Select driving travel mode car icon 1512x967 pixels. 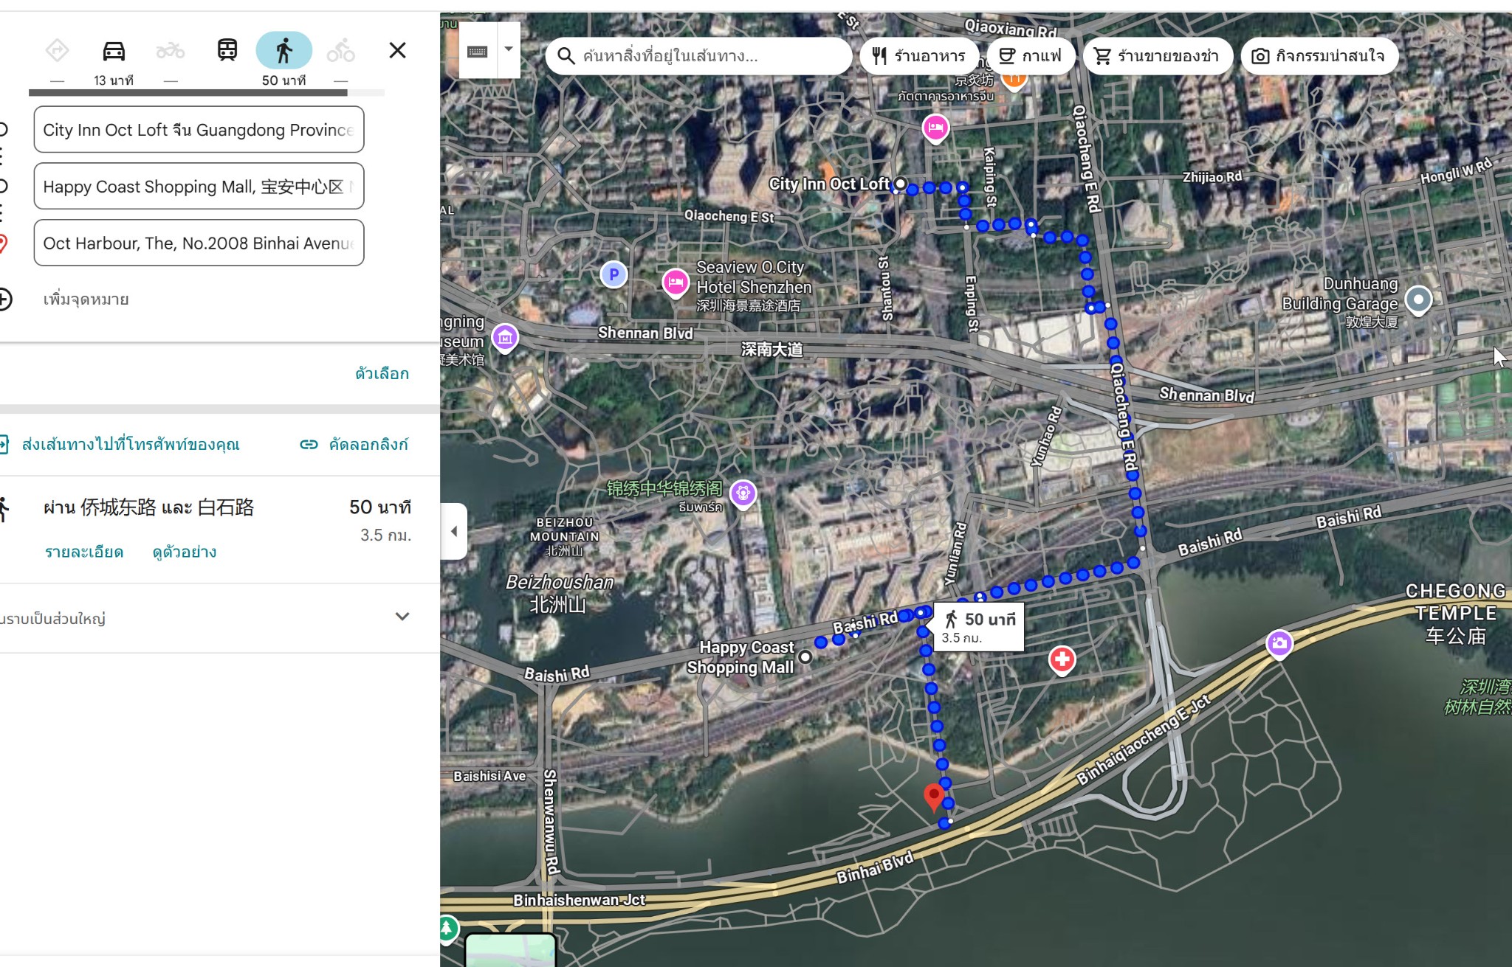114,51
